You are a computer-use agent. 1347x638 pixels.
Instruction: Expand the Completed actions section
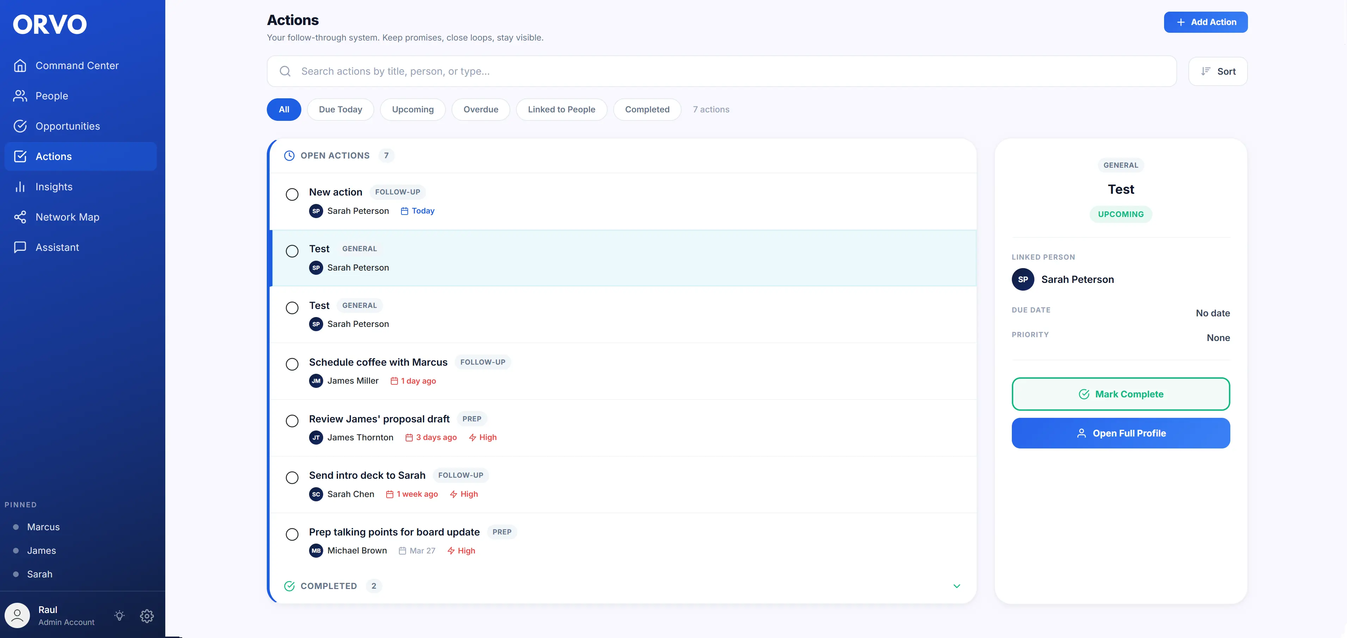tap(957, 586)
